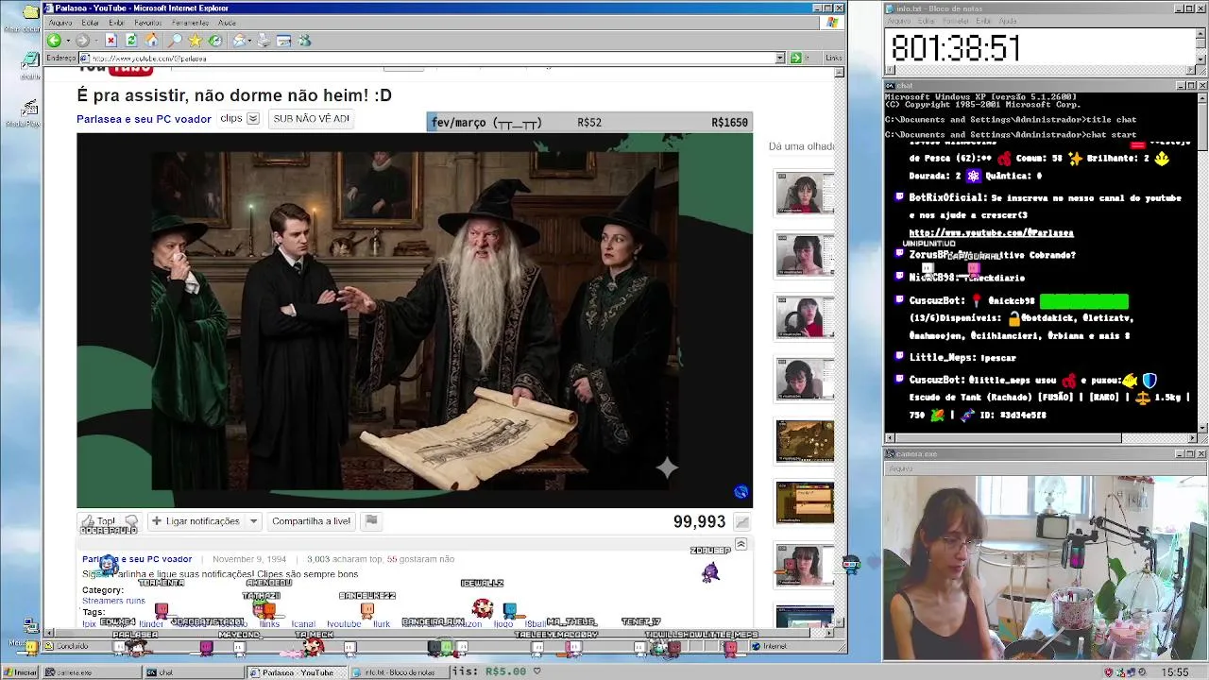Open the fifth related video thumbnail showing a game map

coord(805,441)
